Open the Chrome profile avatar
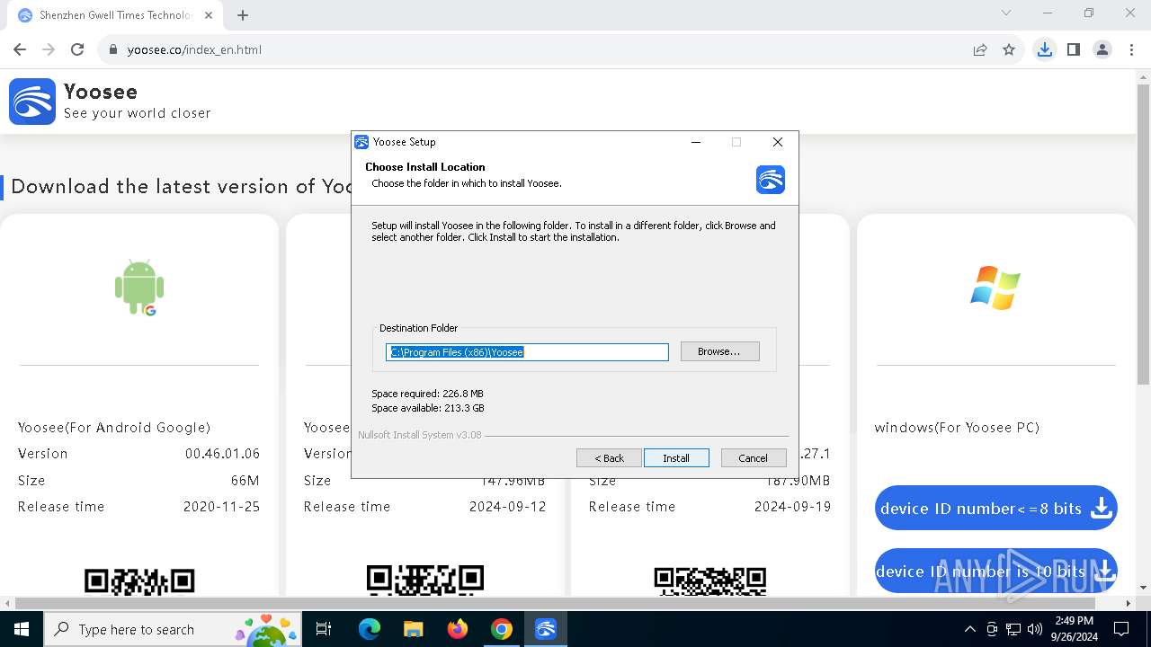This screenshot has width=1151, height=647. [x=1102, y=49]
